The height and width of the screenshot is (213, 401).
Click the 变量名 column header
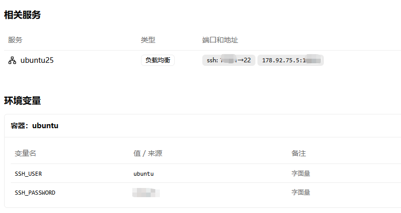pos(26,153)
